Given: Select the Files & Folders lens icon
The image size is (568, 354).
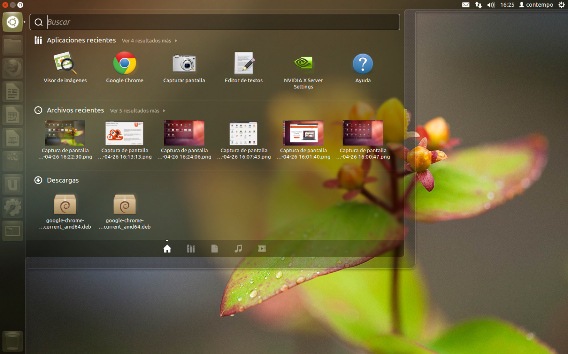Looking at the screenshot, I should 215,248.
